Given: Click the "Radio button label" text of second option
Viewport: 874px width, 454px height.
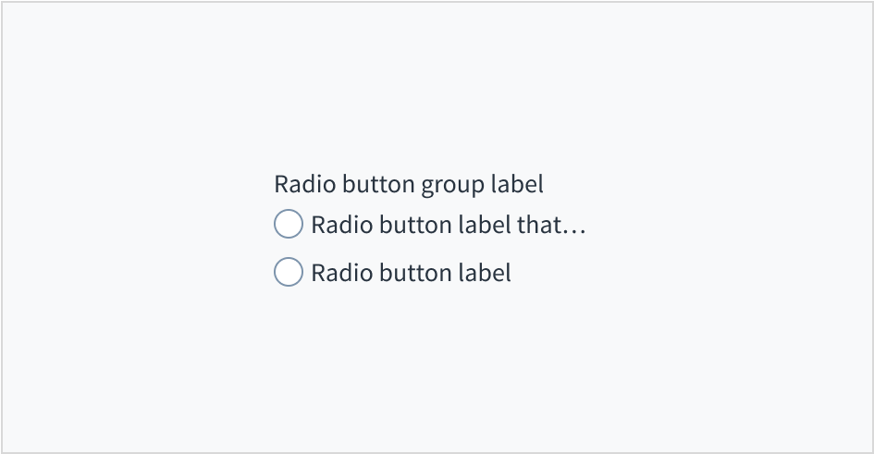Looking at the screenshot, I should pos(411,273).
